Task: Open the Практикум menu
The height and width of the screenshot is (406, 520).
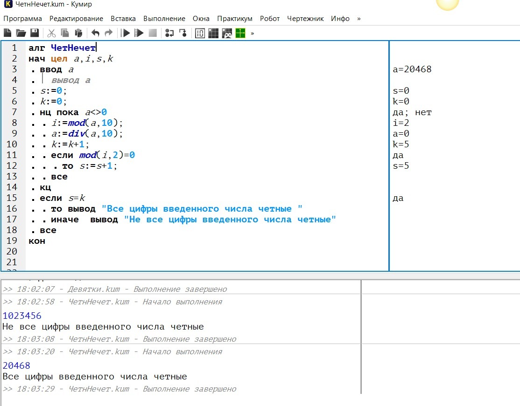Action: pos(234,19)
